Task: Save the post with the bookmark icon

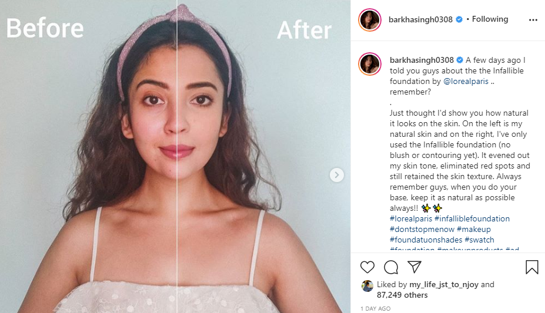Action: [x=531, y=267]
